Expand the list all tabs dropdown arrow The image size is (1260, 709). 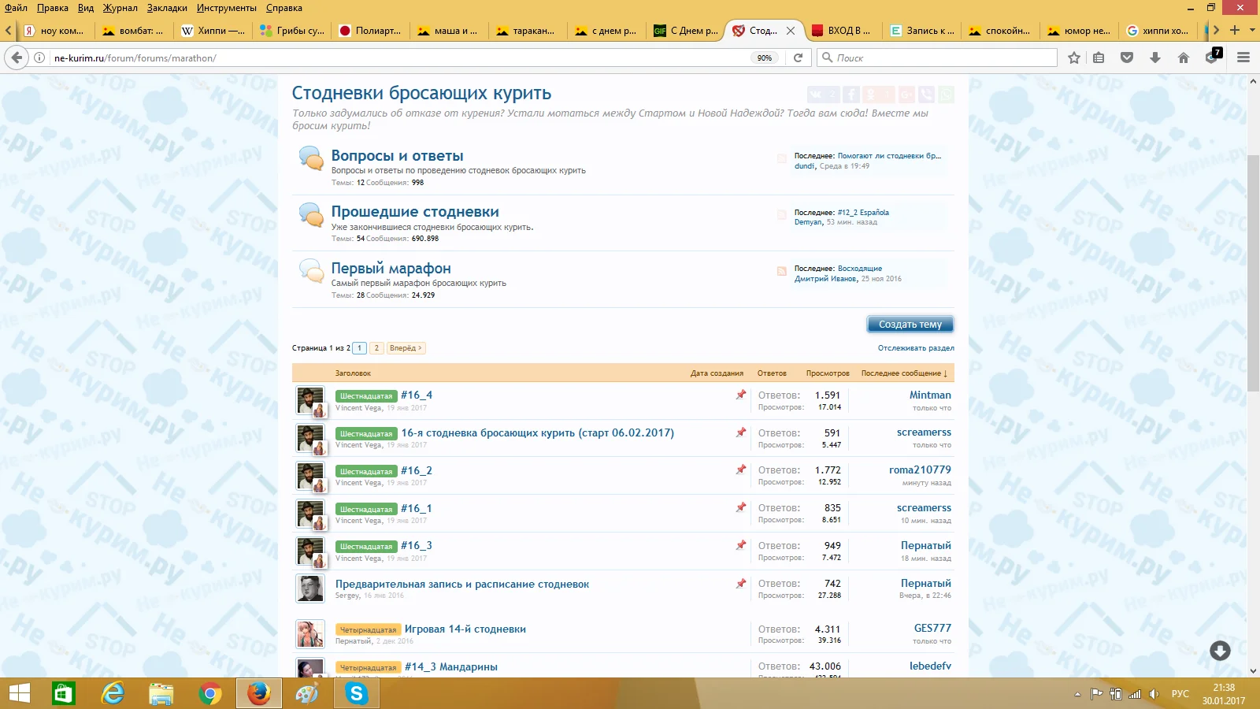click(1252, 30)
